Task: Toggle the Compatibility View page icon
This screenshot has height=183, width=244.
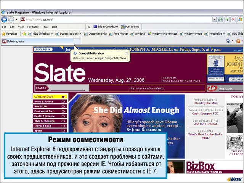Action: 220,19
